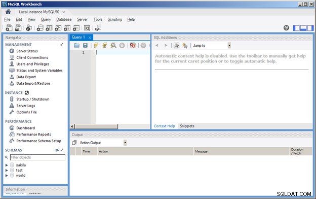The image size is (316, 199).
Task: Open the Scripting menu
Action: click(114, 19)
